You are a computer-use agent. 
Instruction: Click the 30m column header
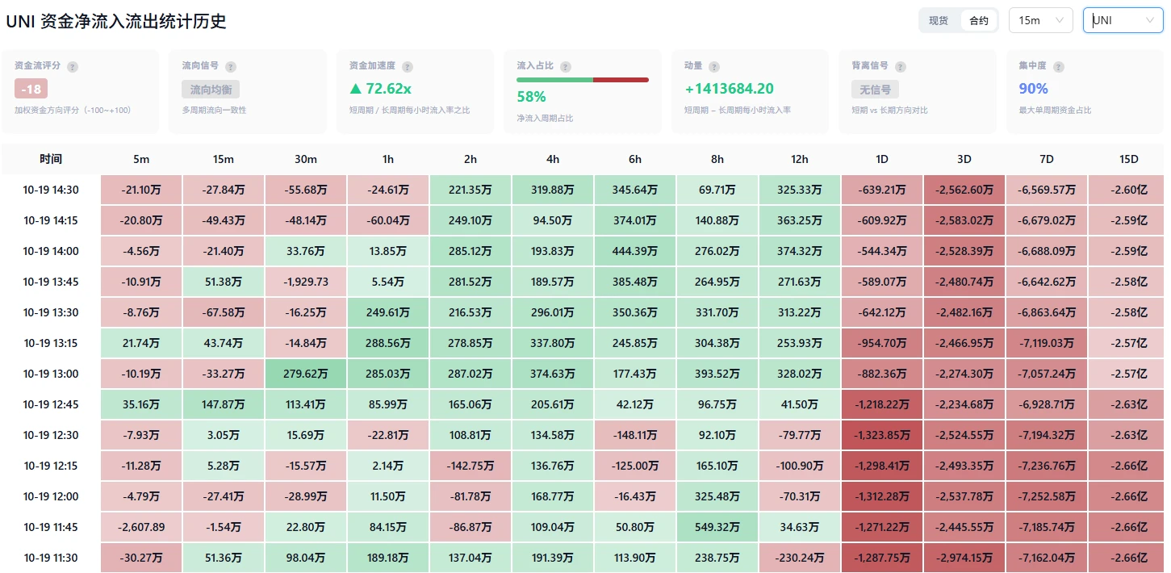tap(306, 159)
